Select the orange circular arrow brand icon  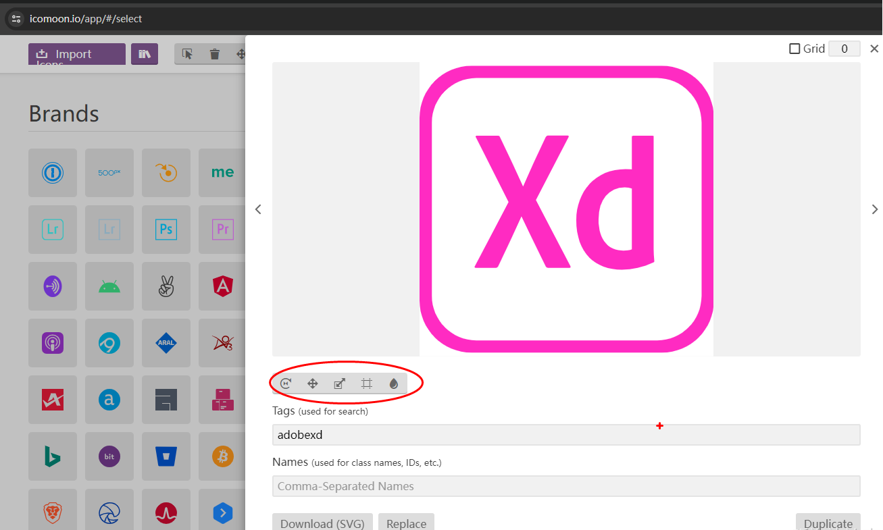click(166, 173)
